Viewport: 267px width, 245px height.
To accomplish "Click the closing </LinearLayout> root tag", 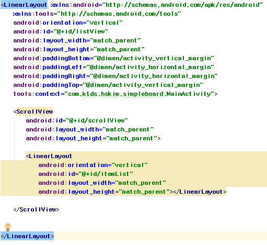I will click(x=27, y=236).
